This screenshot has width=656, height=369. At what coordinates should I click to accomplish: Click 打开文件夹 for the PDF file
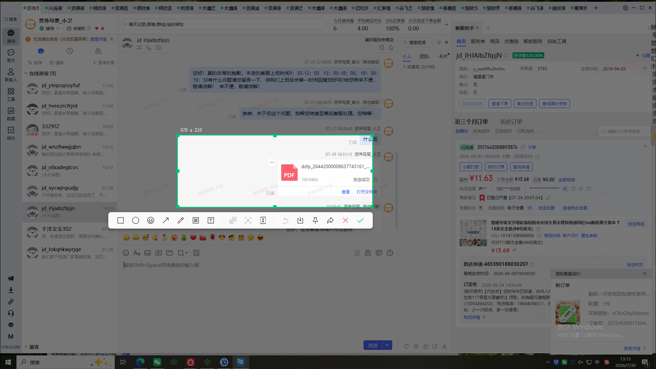click(x=367, y=192)
